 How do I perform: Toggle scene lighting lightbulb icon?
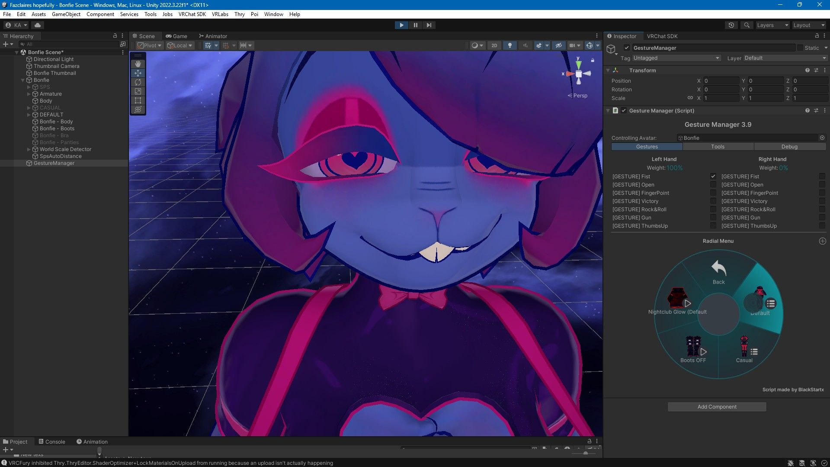click(x=510, y=45)
